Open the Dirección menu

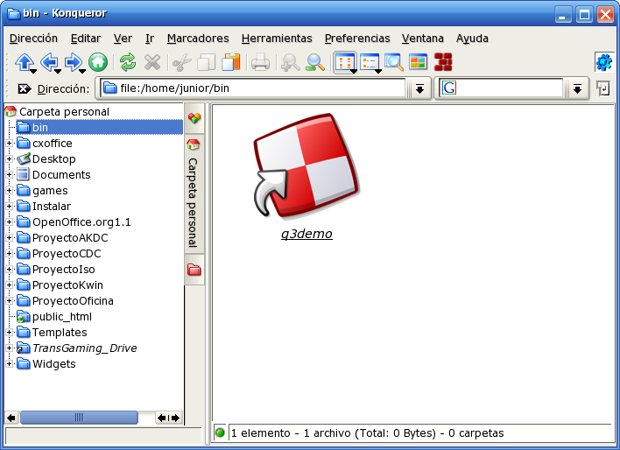coord(33,39)
